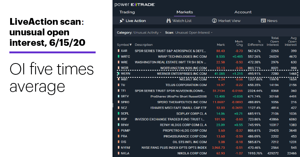Switch to the Markets tab

184,12
